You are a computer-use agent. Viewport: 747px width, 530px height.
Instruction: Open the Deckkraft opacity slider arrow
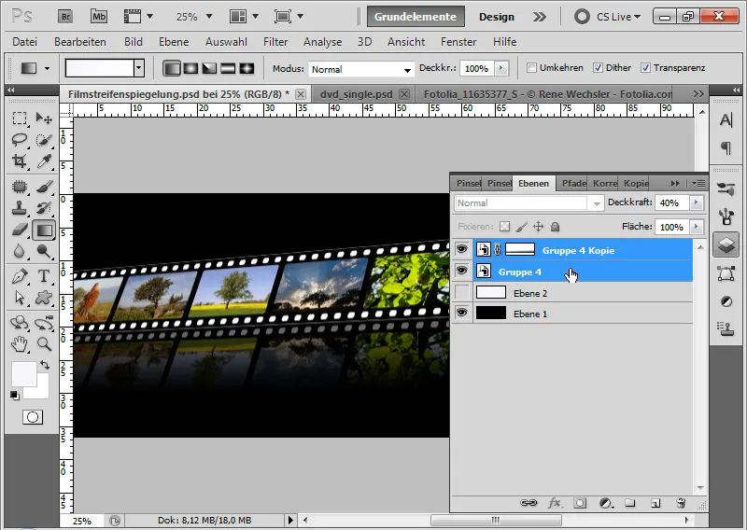pos(696,202)
